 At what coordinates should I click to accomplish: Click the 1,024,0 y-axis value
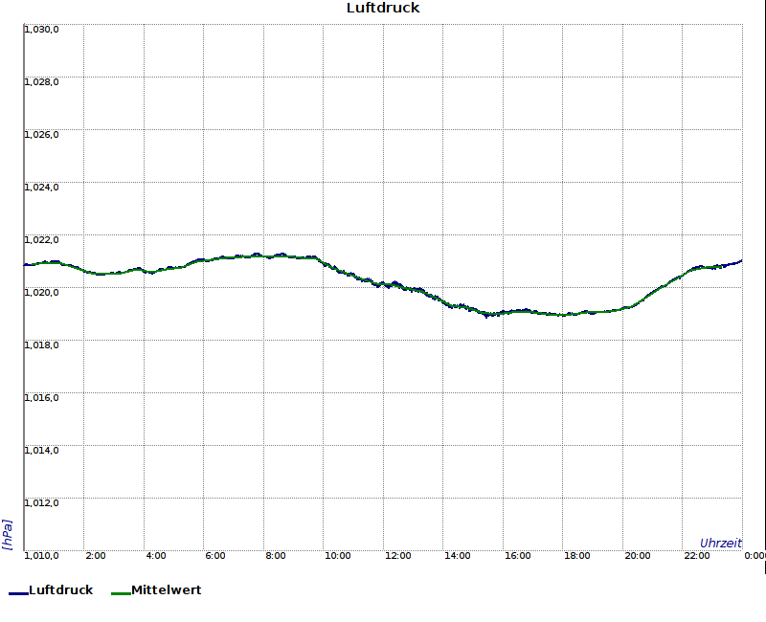[x=41, y=188]
